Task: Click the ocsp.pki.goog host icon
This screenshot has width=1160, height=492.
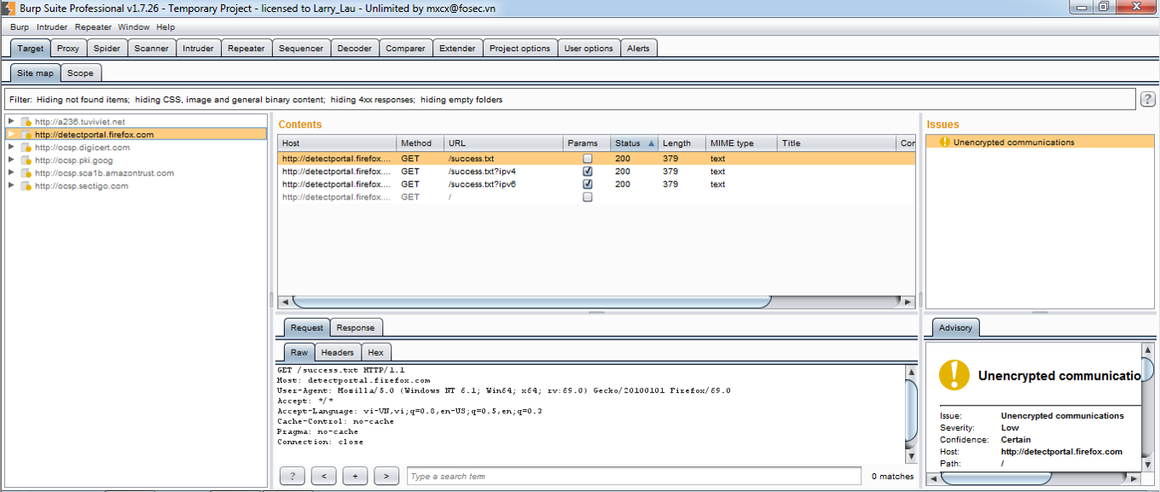Action: 26,160
